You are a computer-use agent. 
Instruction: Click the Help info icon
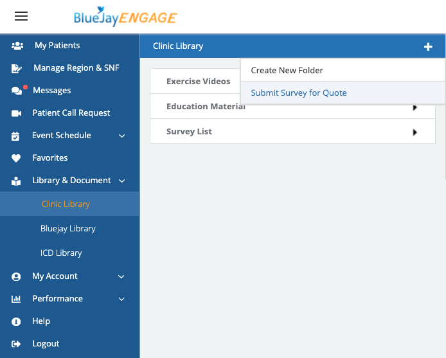16,321
